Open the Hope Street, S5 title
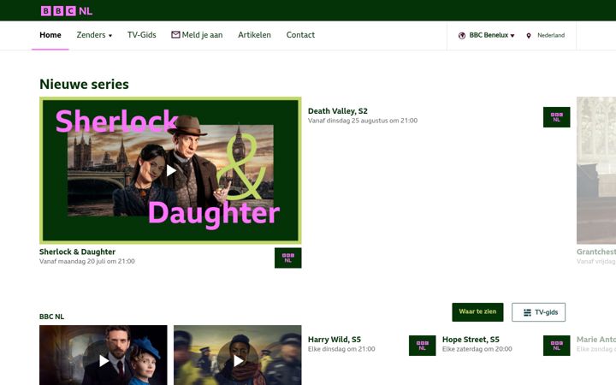This screenshot has height=385, width=616. pos(471,340)
